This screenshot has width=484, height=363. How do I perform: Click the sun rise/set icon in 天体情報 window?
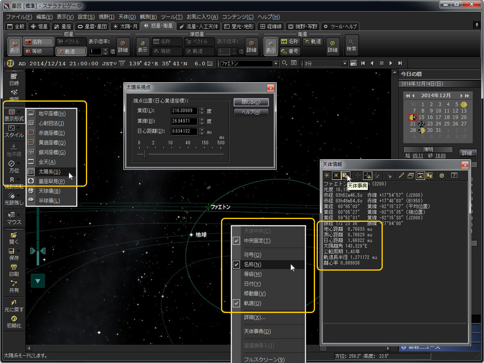[327, 175]
